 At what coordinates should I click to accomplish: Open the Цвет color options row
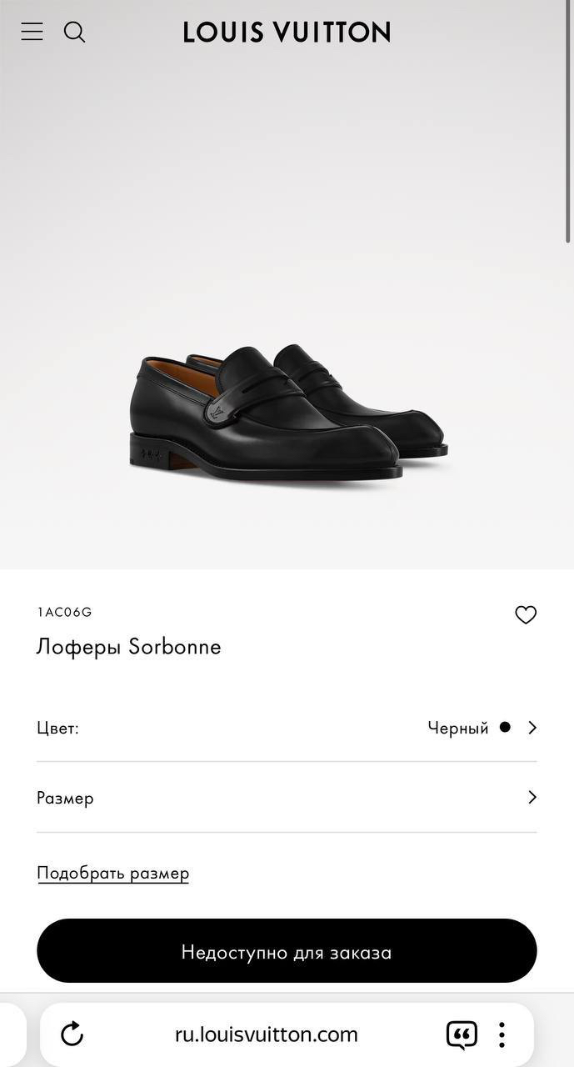(287, 728)
